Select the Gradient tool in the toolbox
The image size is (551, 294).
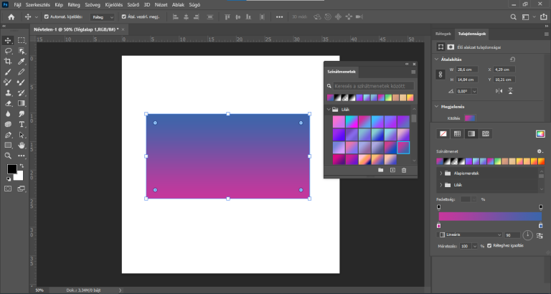22,104
